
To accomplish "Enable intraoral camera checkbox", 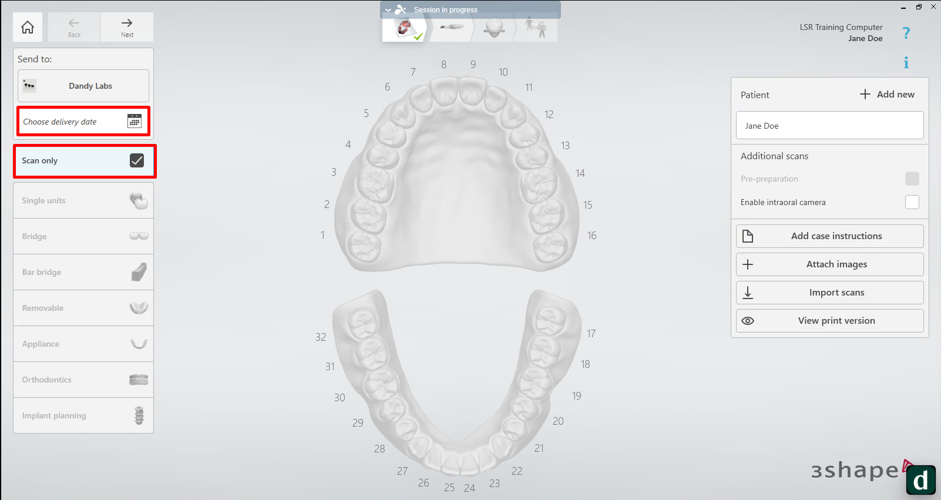I will point(912,202).
